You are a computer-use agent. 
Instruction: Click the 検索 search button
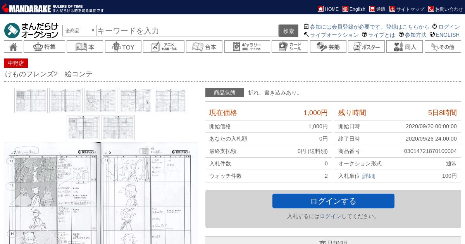(x=289, y=31)
